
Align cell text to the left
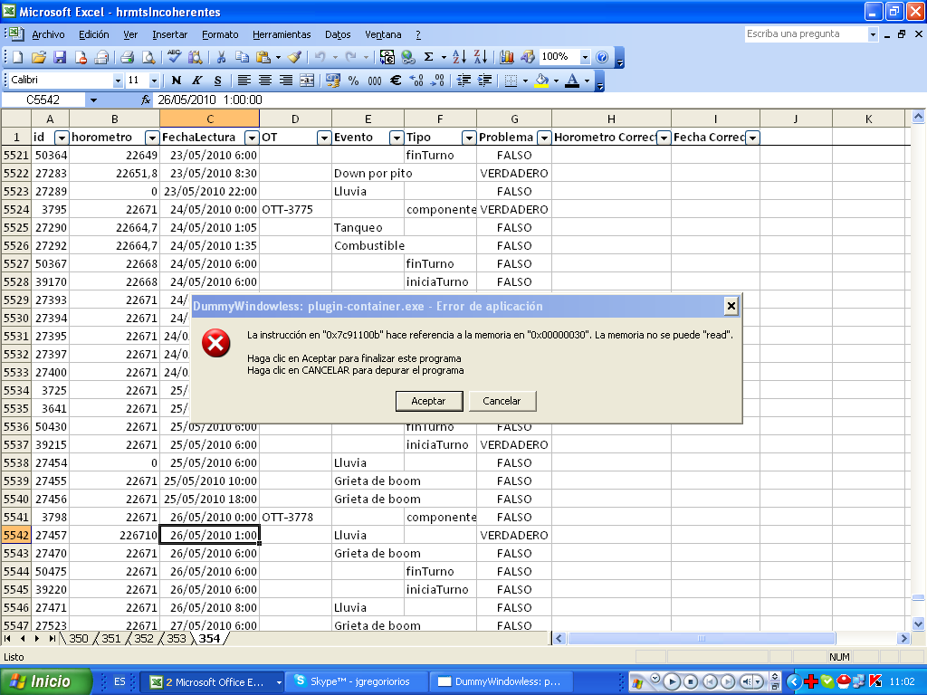(x=244, y=81)
